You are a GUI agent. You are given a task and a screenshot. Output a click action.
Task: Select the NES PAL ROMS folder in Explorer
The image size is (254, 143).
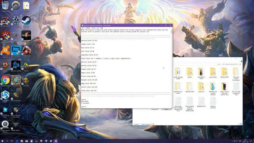[x=225, y=73]
